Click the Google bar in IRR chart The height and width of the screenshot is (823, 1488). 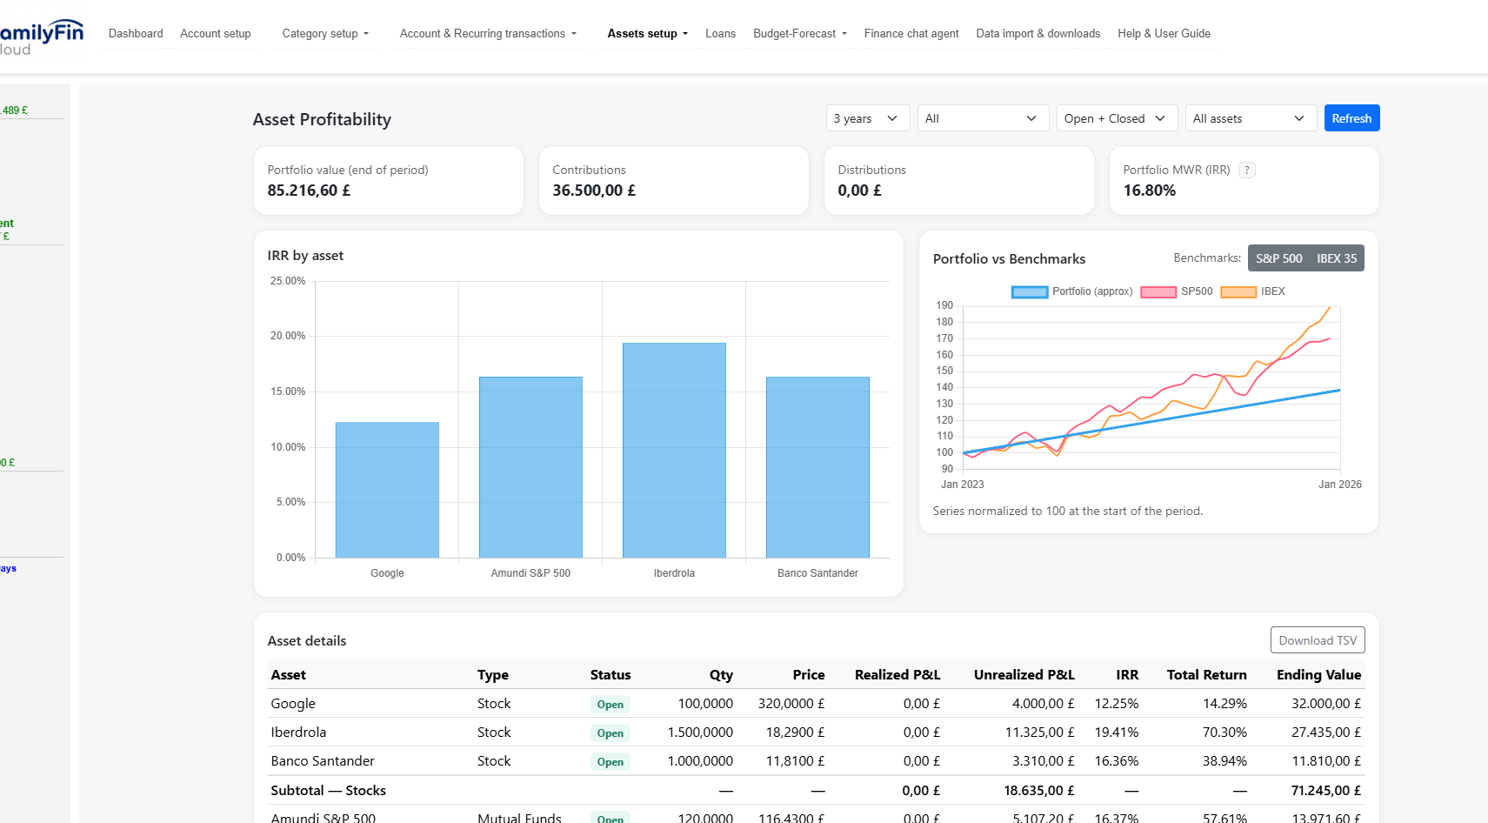pos(387,490)
